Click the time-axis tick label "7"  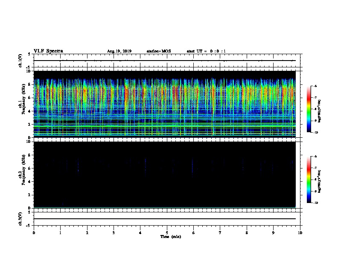click(x=220, y=233)
